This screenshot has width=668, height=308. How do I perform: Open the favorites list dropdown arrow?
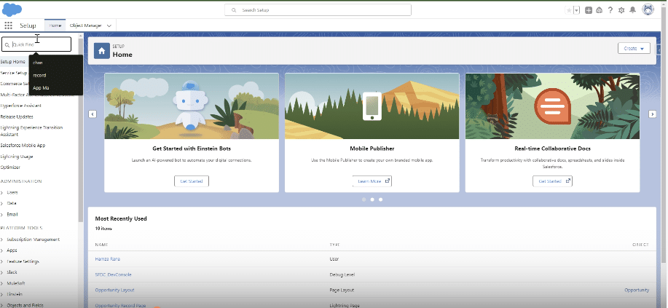[577, 10]
